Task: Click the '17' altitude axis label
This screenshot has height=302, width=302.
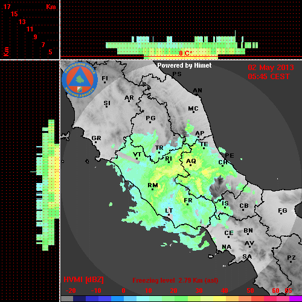Action: (7, 7)
